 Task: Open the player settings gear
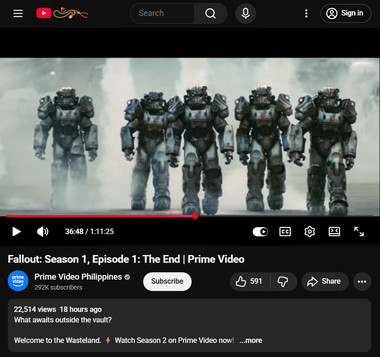coord(309,231)
